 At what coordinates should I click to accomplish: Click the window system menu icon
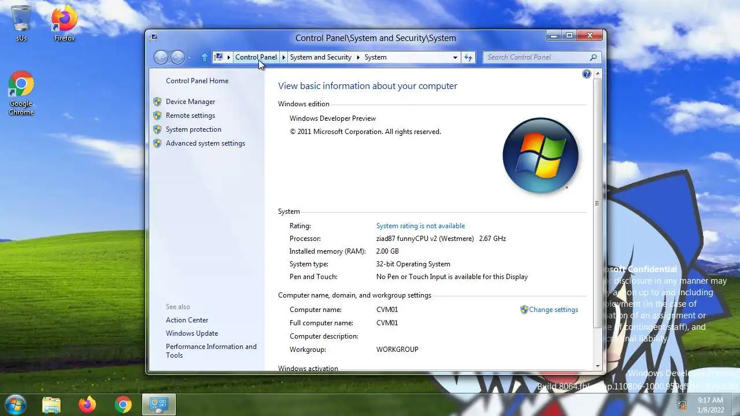153,38
